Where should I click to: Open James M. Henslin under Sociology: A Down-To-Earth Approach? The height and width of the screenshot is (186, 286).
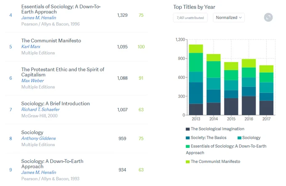(39, 172)
